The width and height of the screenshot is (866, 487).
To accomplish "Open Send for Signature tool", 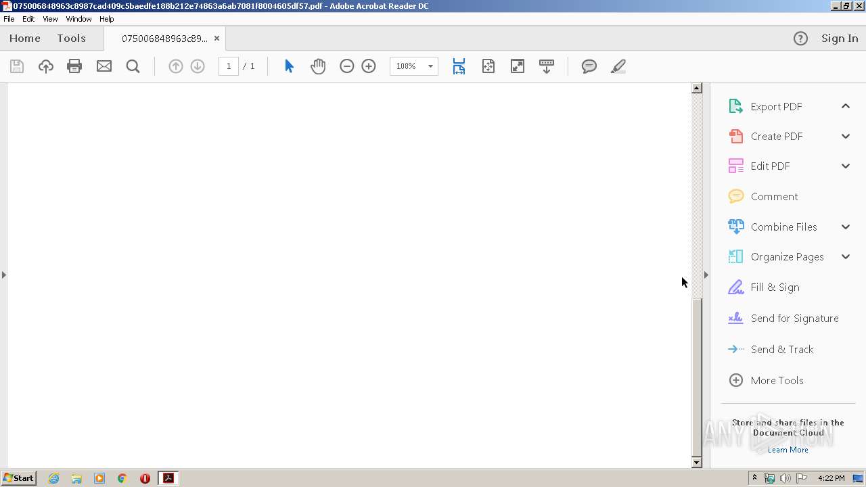I will [783, 318].
